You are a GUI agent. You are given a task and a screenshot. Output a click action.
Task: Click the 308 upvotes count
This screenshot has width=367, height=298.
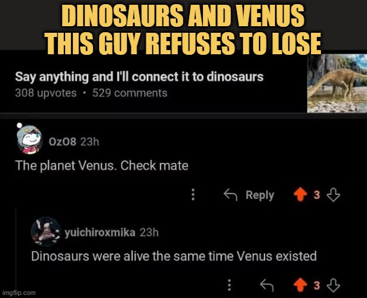(46, 93)
